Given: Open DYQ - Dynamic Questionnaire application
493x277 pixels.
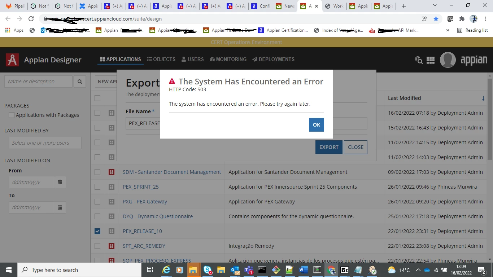Looking at the screenshot, I should click(158, 216).
